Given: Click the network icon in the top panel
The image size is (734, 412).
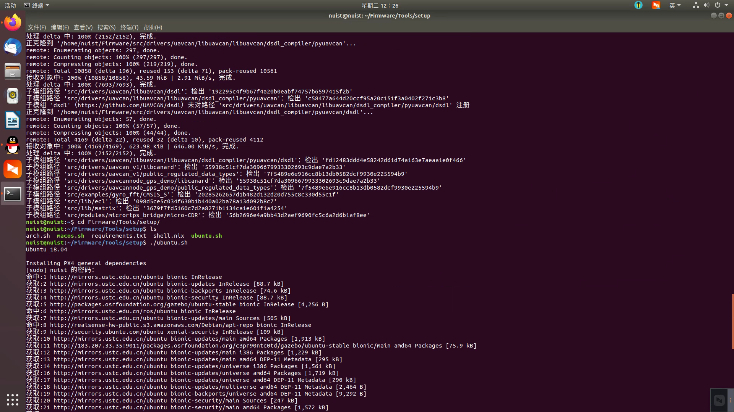Looking at the screenshot, I should click(696, 5).
